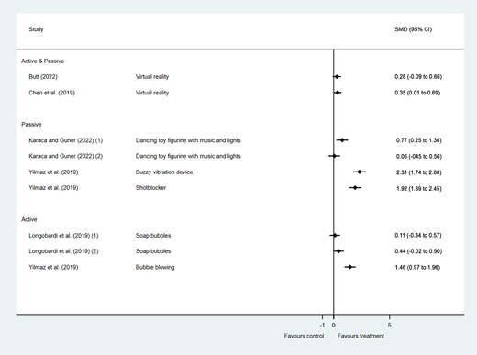This screenshot has height=355, width=477.
Task: Click the 'Favours treatment' axis label
Action: [361, 336]
